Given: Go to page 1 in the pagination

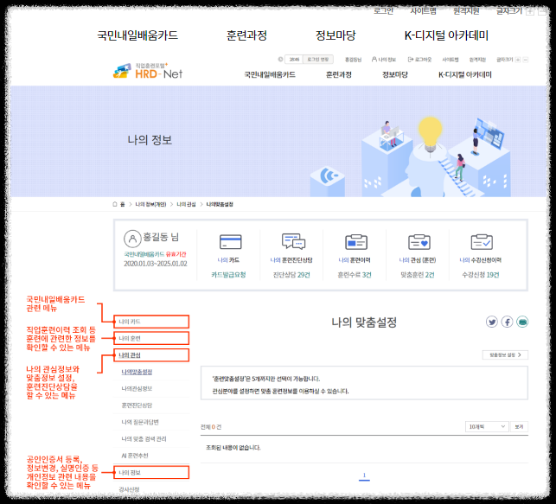Looking at the screenshot, I should 364,475.
